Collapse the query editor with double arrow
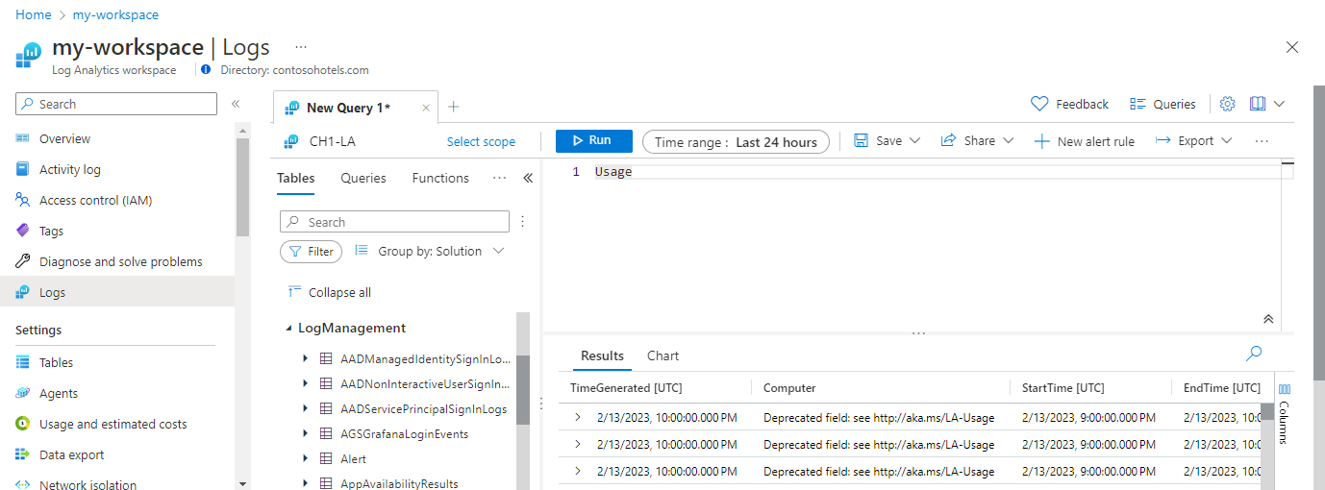Image resolution: width=1325 pixels, height=490 pixels. 1268,319
